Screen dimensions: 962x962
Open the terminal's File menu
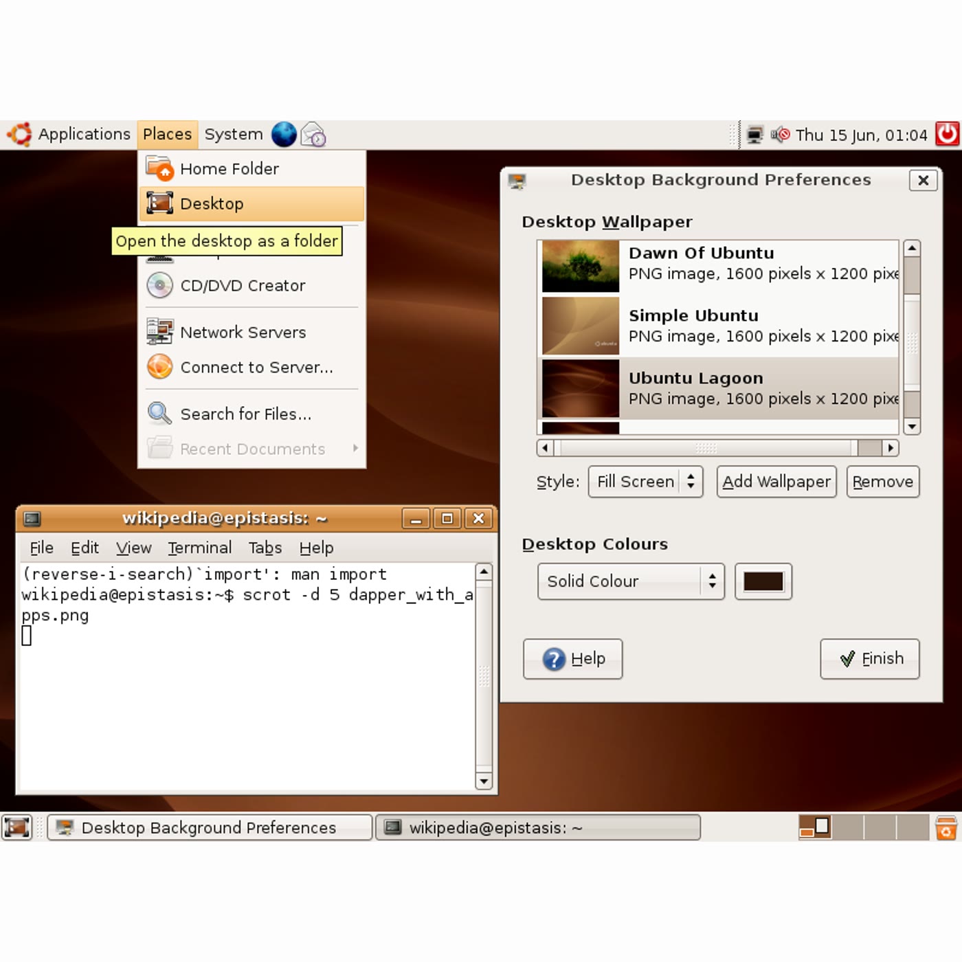(41, 548)
